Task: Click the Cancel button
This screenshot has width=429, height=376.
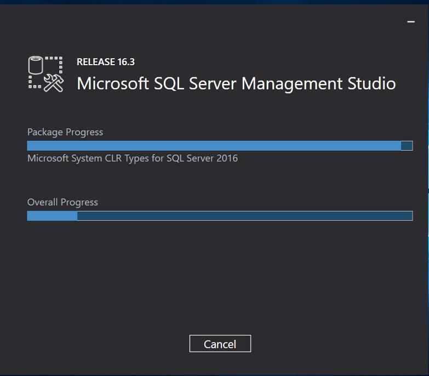Action: [220, 344]
